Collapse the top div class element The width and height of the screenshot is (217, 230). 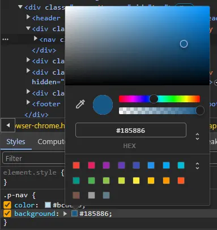click(20, 7)
